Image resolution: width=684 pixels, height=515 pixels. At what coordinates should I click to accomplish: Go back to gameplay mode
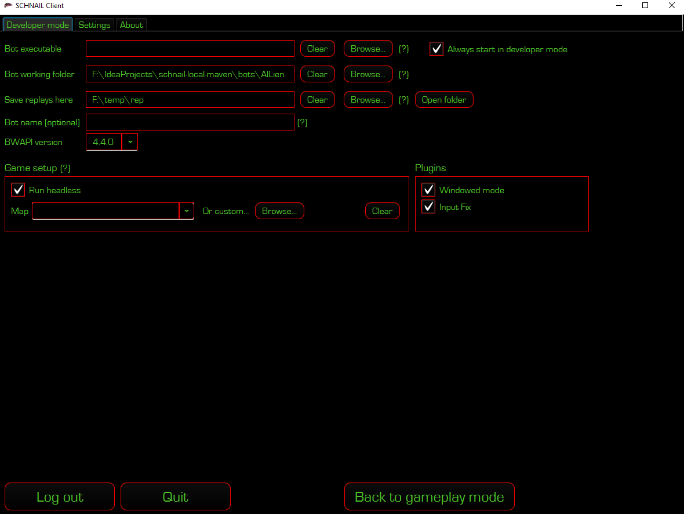[x=430, y=496]
